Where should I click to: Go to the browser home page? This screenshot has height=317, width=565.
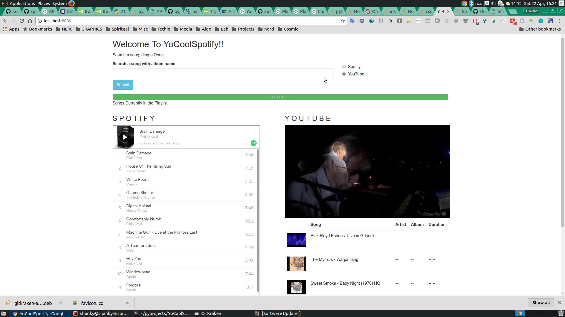[x=30, y=21]
